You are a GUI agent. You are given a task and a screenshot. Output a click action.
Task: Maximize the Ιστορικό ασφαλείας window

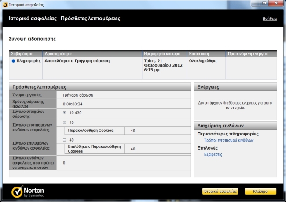point(264,3)
